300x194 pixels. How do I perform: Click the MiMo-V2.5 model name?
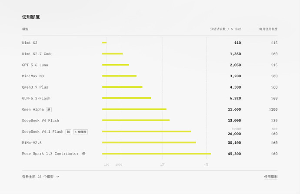tap(32, 143)
